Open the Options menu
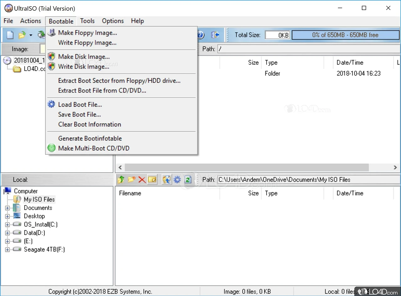Screen dimensions: 401x296 (x=113, y=21)
